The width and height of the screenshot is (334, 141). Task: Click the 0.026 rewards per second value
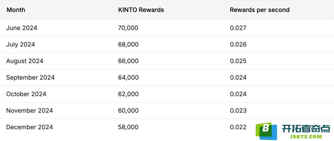coord(238,44)
